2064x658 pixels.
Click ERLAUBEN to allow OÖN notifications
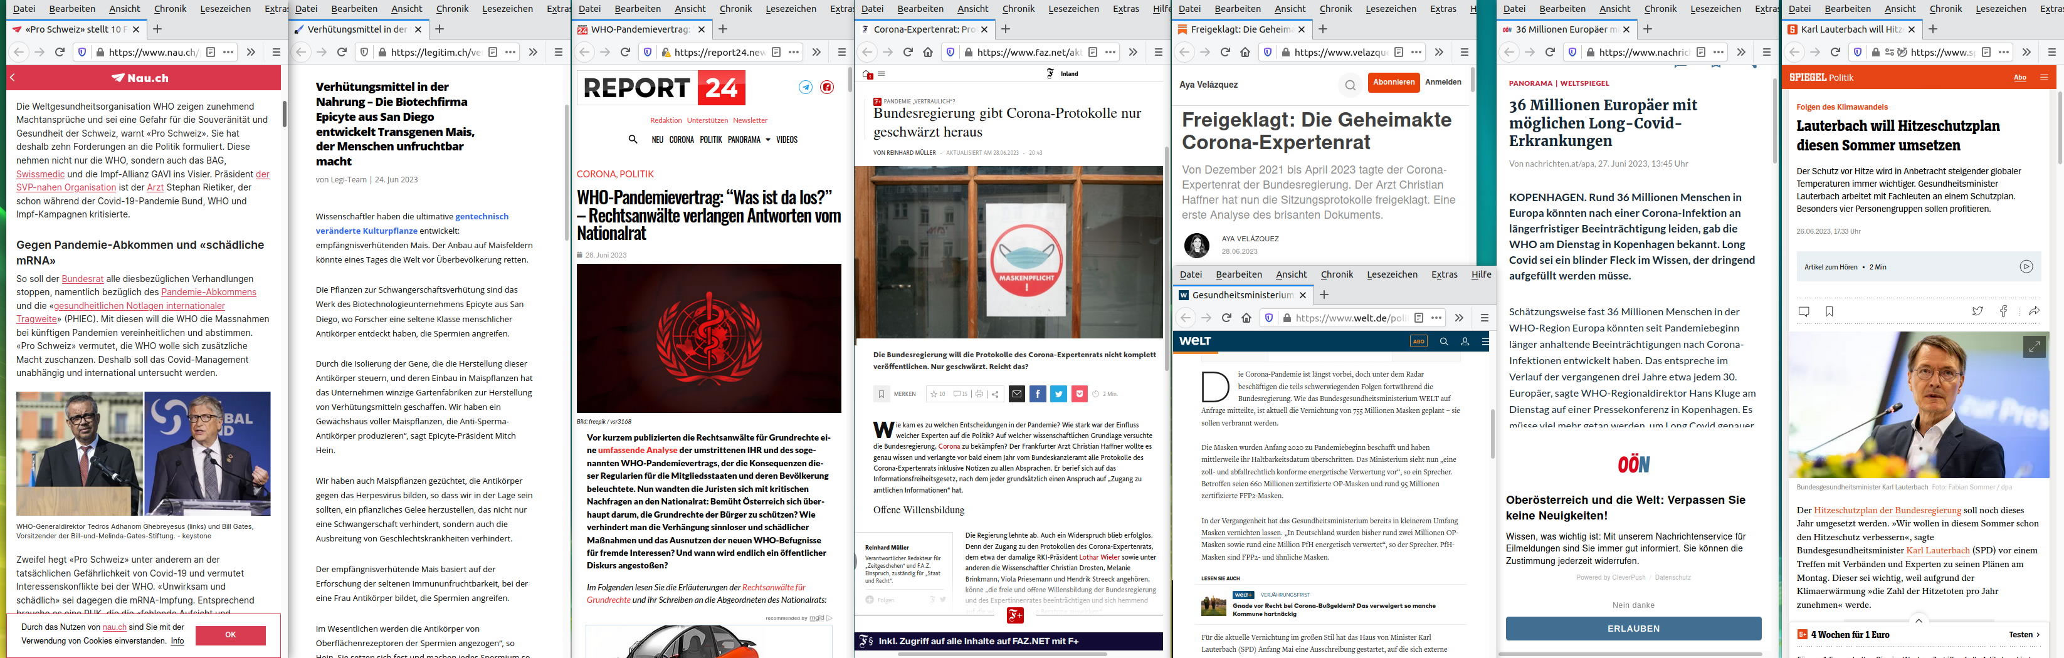click(x=1633, y=629)
